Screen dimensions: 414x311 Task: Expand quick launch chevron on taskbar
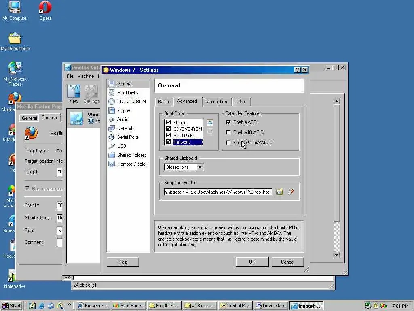coord(69,305)
